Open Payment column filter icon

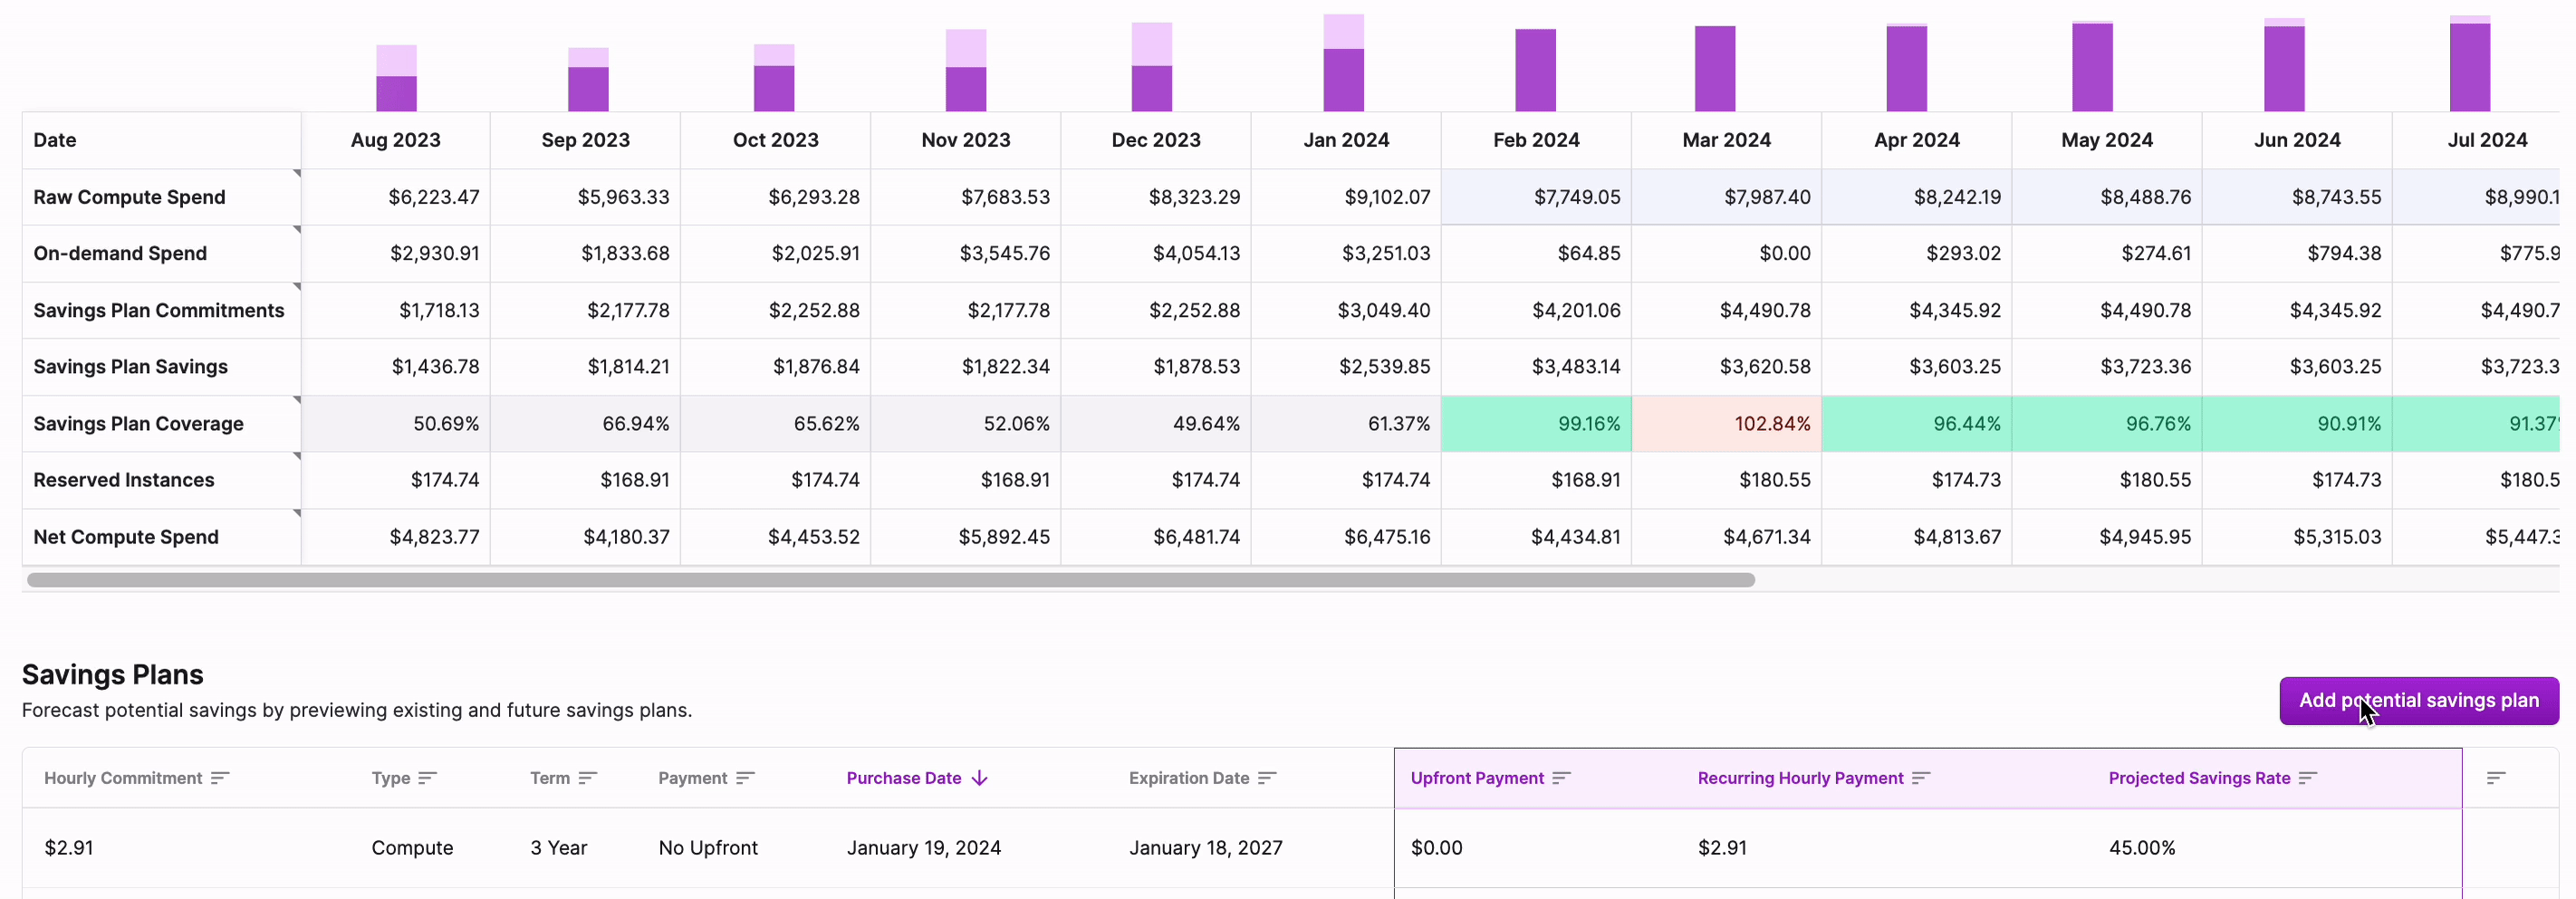coord(745,778)
